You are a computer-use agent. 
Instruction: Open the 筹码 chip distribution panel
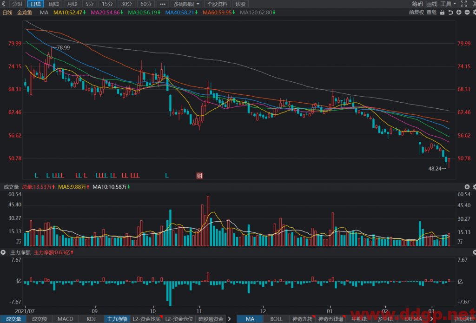point(417,4)
